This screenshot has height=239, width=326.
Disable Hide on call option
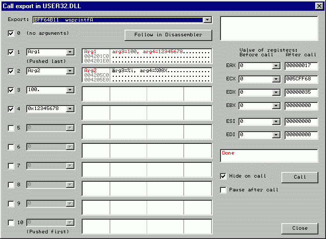223,176
